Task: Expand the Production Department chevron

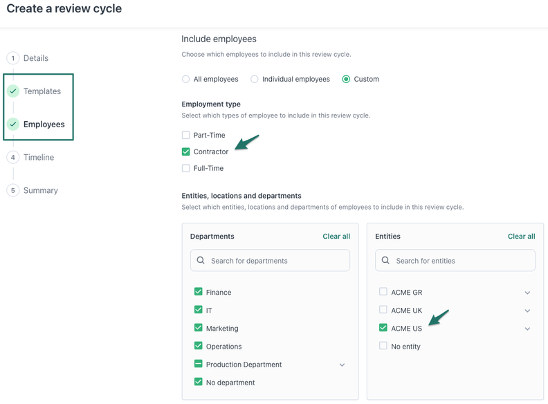Action: [x=342, y=365]
